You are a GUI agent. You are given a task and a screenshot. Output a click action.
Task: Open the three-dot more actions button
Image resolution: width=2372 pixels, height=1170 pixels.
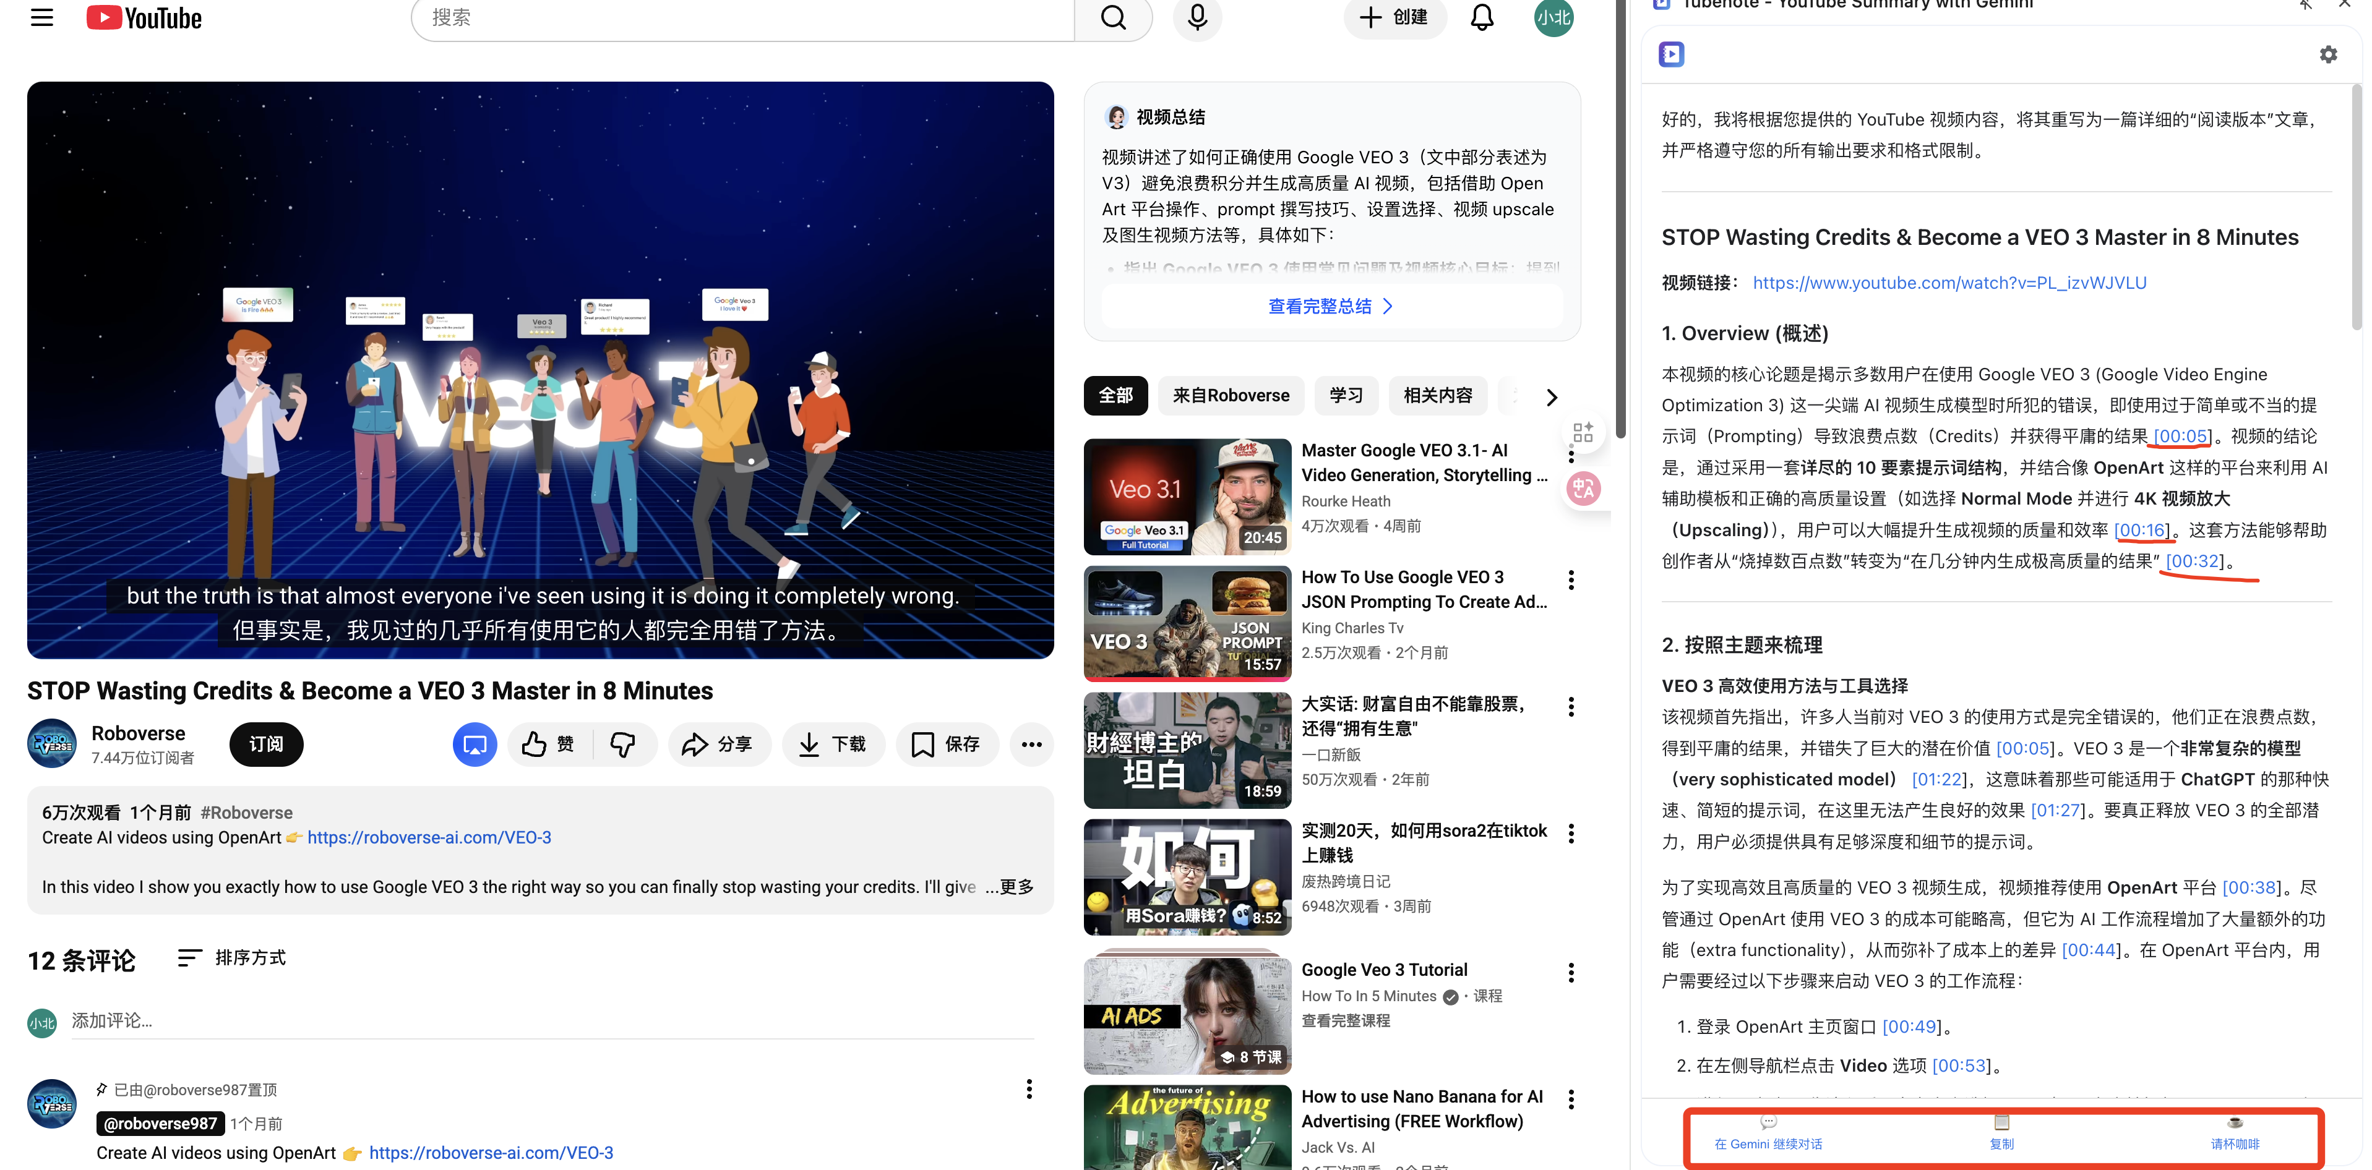tap(1031, 744)
